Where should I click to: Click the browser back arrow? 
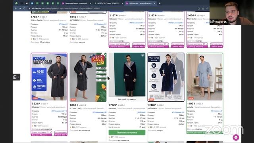[x=15, y=8]
